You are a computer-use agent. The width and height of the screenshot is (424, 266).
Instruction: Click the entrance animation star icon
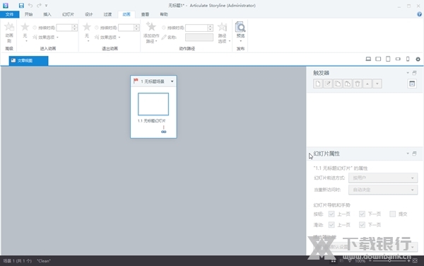point(25,27)
